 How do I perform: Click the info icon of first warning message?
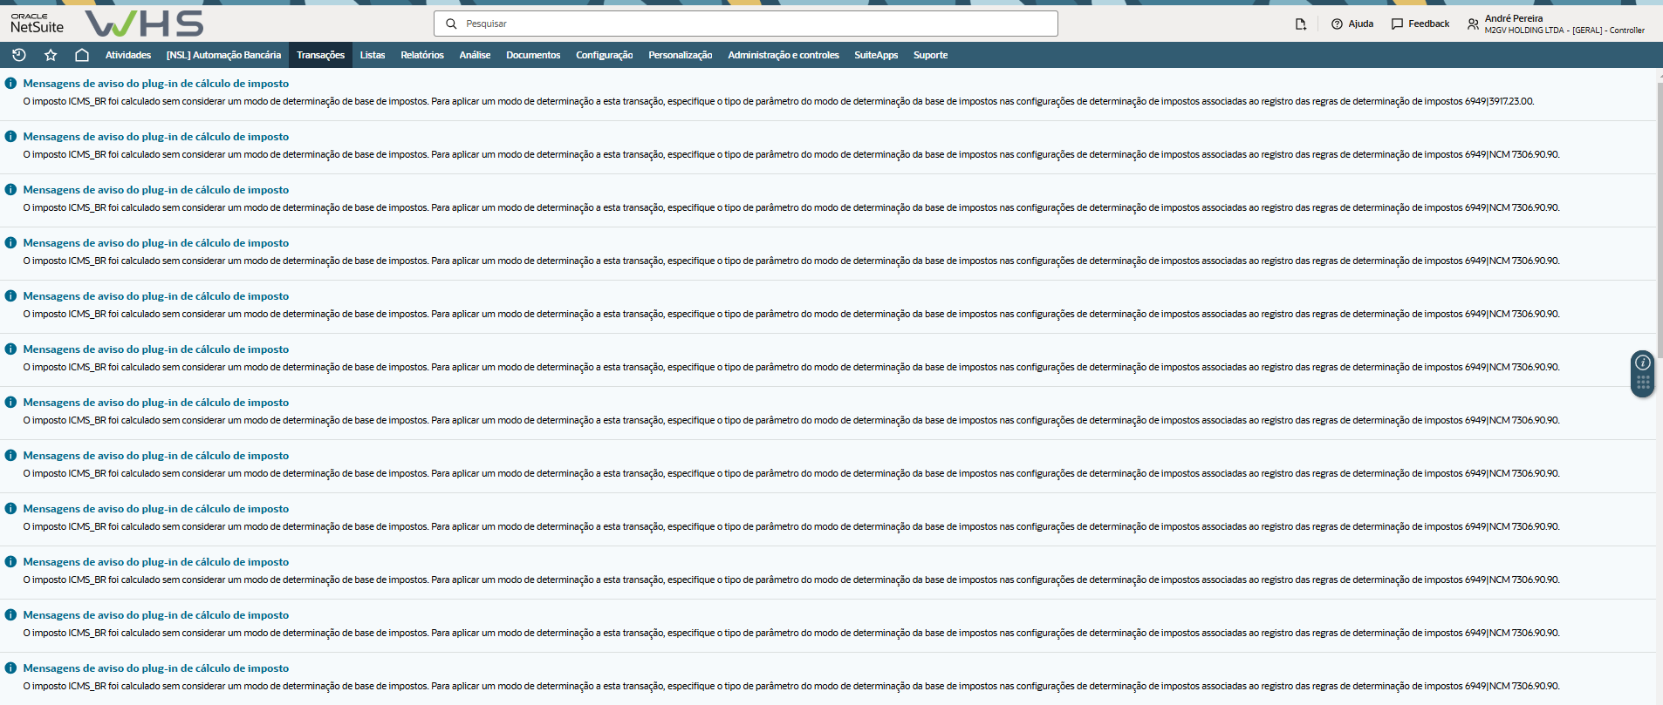[x=10, y=84]
